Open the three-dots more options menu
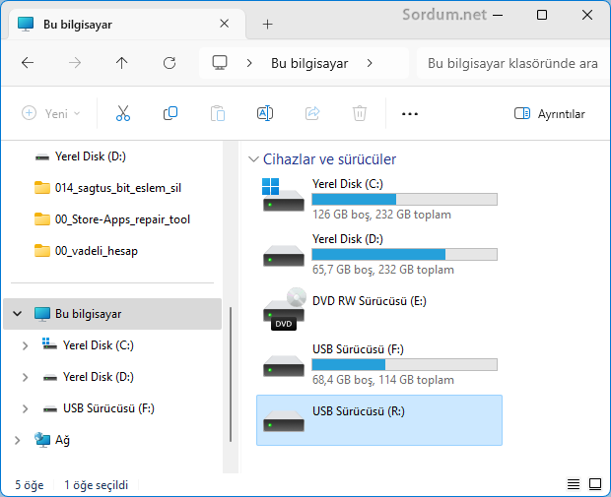The image size is (611, 497). [410, 114]
